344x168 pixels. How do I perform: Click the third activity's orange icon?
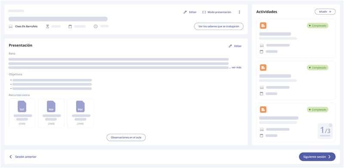point(263,110)
